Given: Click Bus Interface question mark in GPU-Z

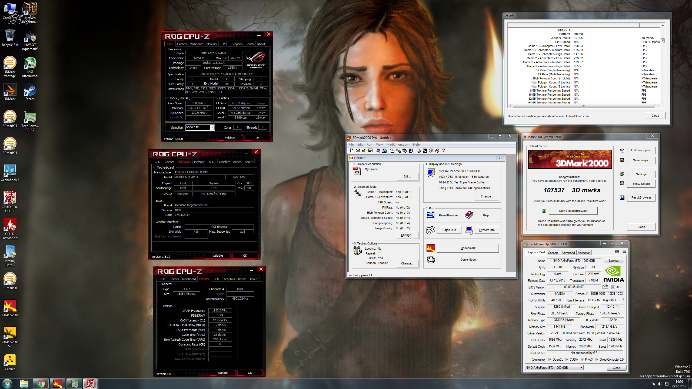Looking at the screenshot, I should click(623, 300).
